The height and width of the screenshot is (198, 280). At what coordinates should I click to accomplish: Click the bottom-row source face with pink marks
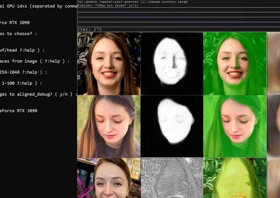(x=108, y=178)
